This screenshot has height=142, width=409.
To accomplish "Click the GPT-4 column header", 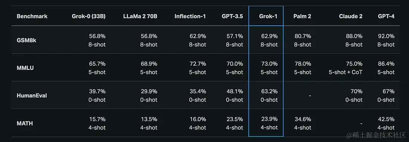I will 386,16.
